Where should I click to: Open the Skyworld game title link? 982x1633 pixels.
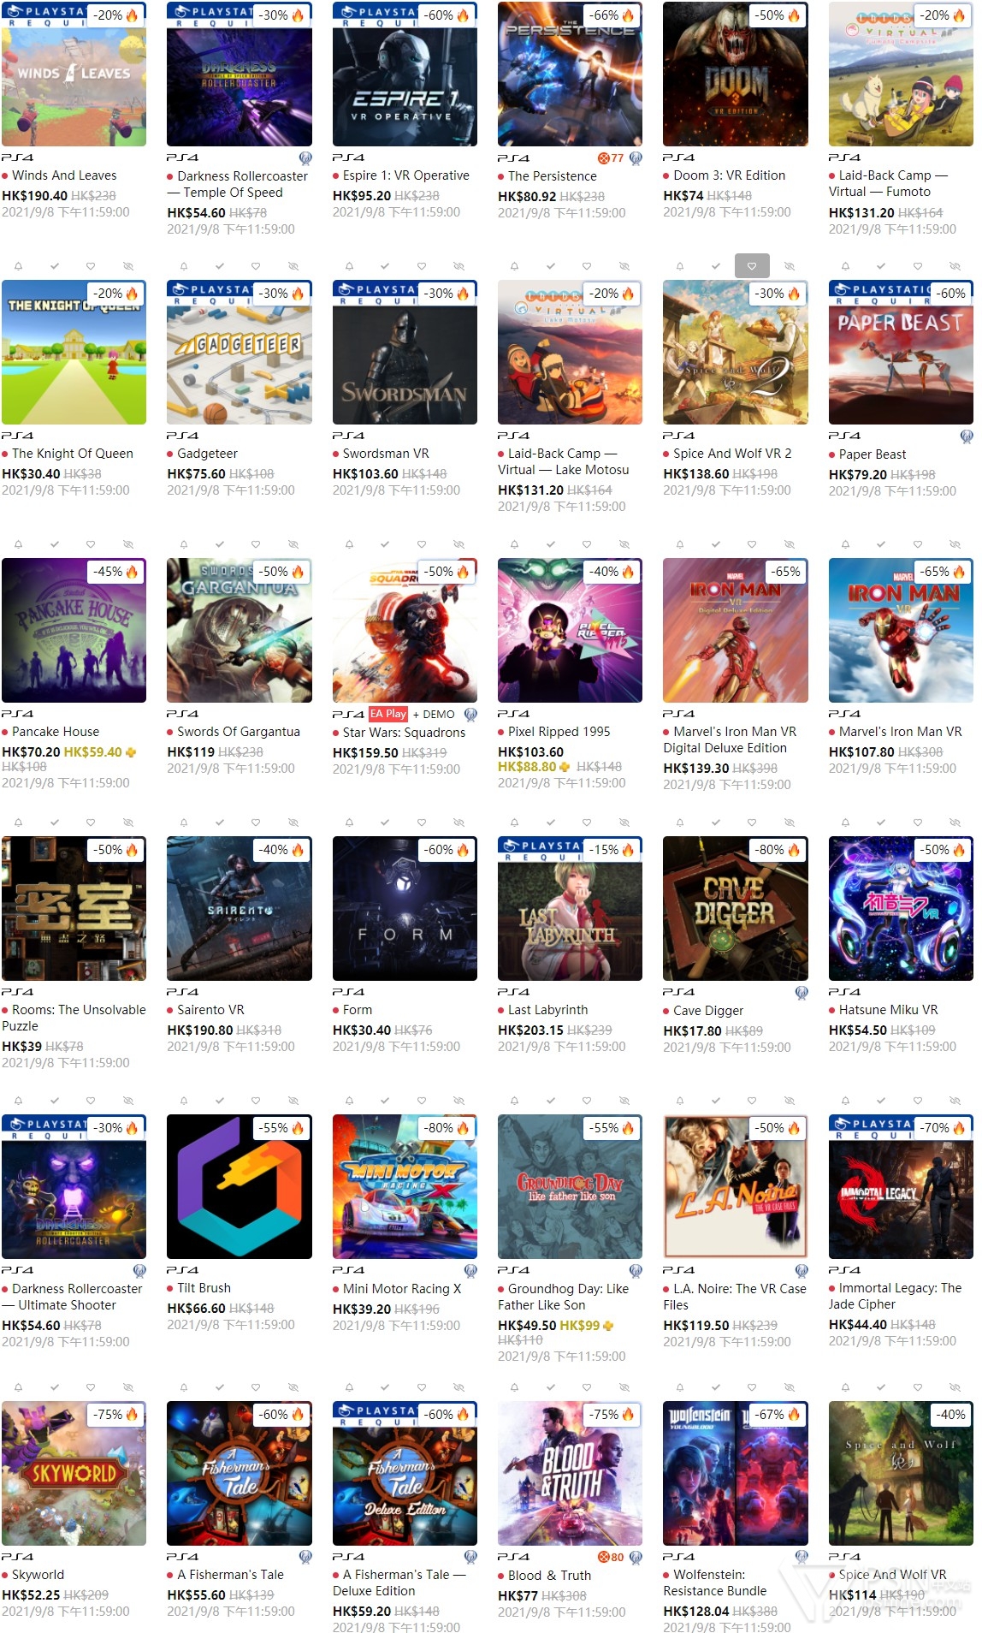point(38,1575)
